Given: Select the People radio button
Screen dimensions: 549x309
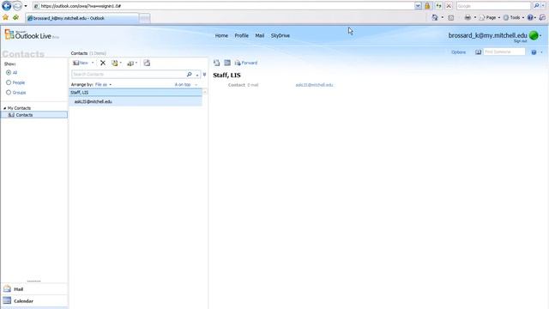Looking at the screenshot, I should point(9,82).
